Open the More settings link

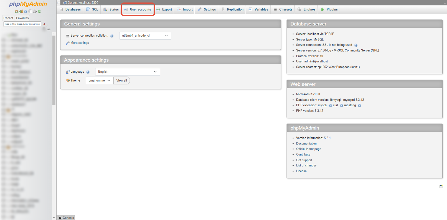(x=80, y=43)
